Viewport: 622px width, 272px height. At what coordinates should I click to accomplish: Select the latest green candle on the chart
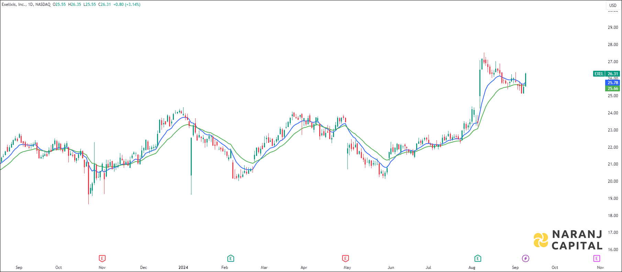pyautogui.click(x=525, y=80)
